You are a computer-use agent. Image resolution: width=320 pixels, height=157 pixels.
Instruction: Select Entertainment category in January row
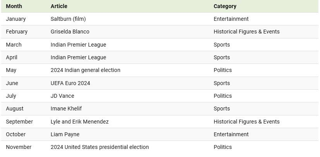[231, 19]
